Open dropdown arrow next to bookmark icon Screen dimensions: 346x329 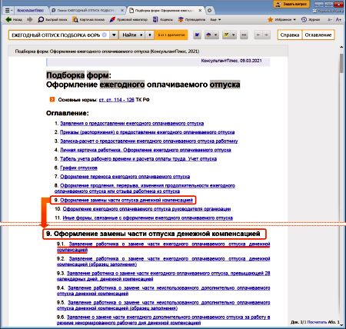pos(215,35)
